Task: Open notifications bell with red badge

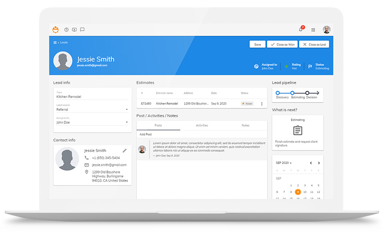Action: click(x=301, y=29)
